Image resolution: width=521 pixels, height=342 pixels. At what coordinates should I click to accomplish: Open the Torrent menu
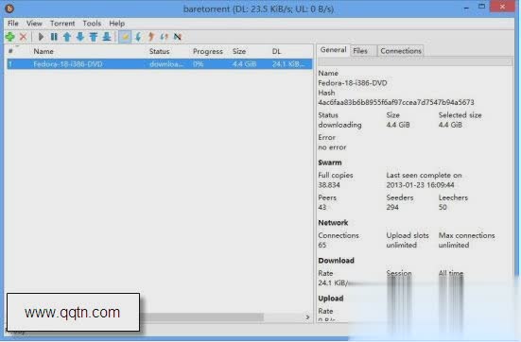pyautogui.click(x=62, y=24)
